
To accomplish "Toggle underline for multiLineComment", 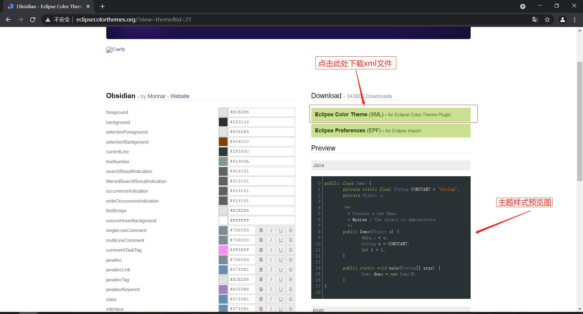I will click(x=281, y=240).
